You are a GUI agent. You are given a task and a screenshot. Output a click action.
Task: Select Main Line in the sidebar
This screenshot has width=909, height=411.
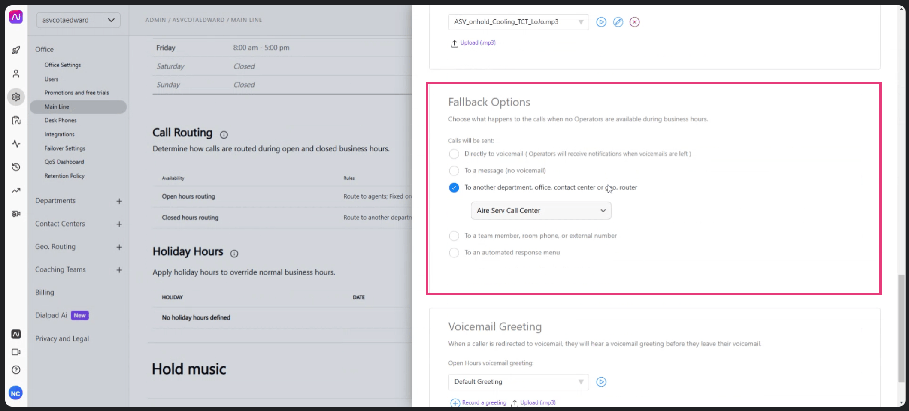point(78,107)
